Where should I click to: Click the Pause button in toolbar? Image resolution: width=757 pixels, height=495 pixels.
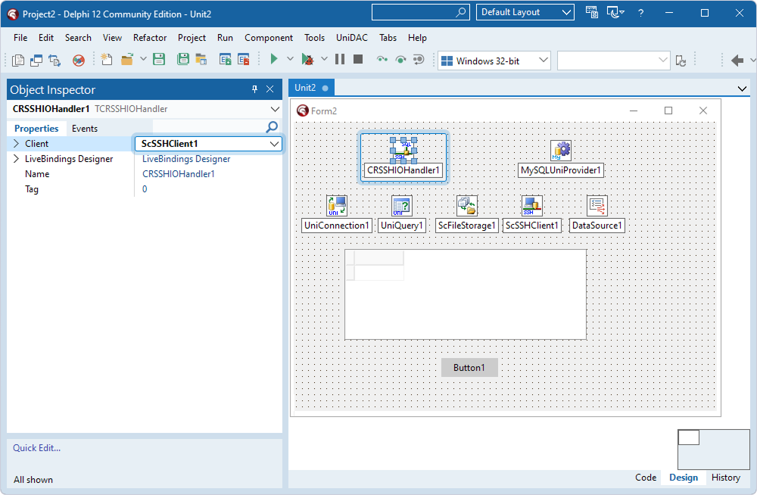point(340,60)
